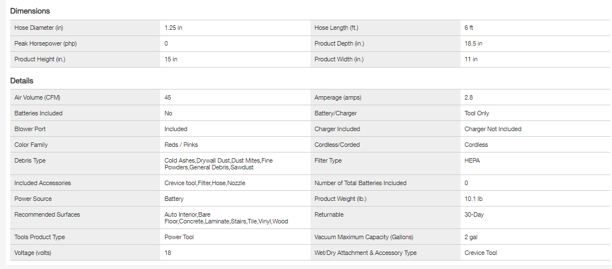Select the Hose Diameter (in) label

click(x=38, y=28)
